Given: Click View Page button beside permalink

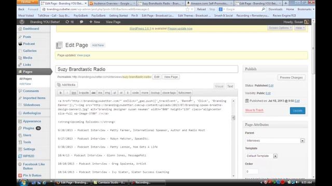Looking at the screenshot, I should [x=171, y=77].
